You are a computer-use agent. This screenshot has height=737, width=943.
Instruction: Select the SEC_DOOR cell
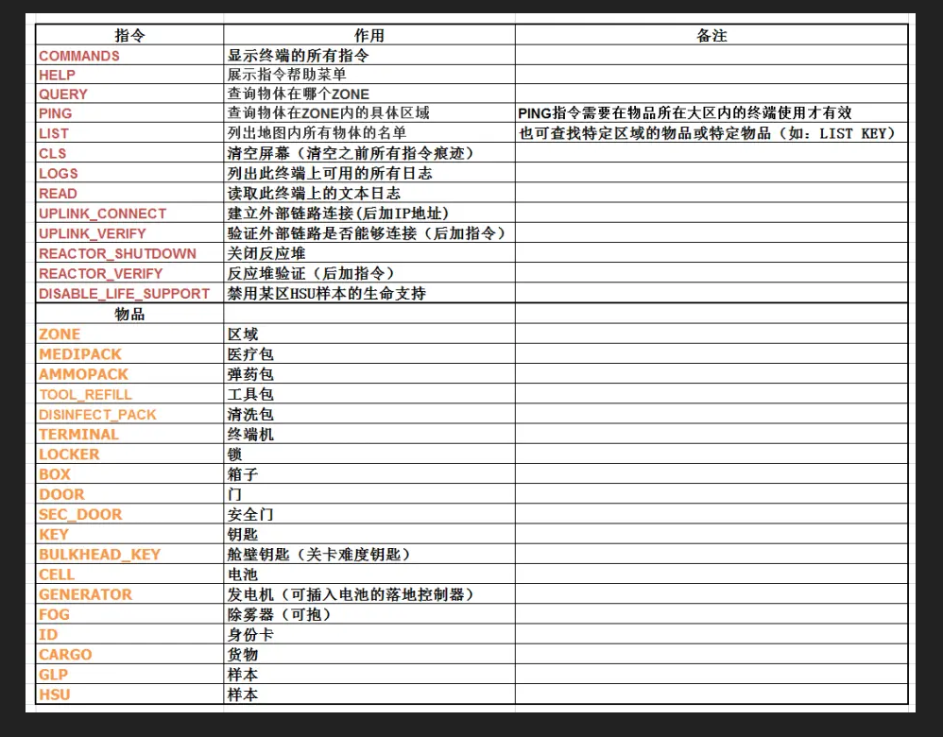pos(129,514)
